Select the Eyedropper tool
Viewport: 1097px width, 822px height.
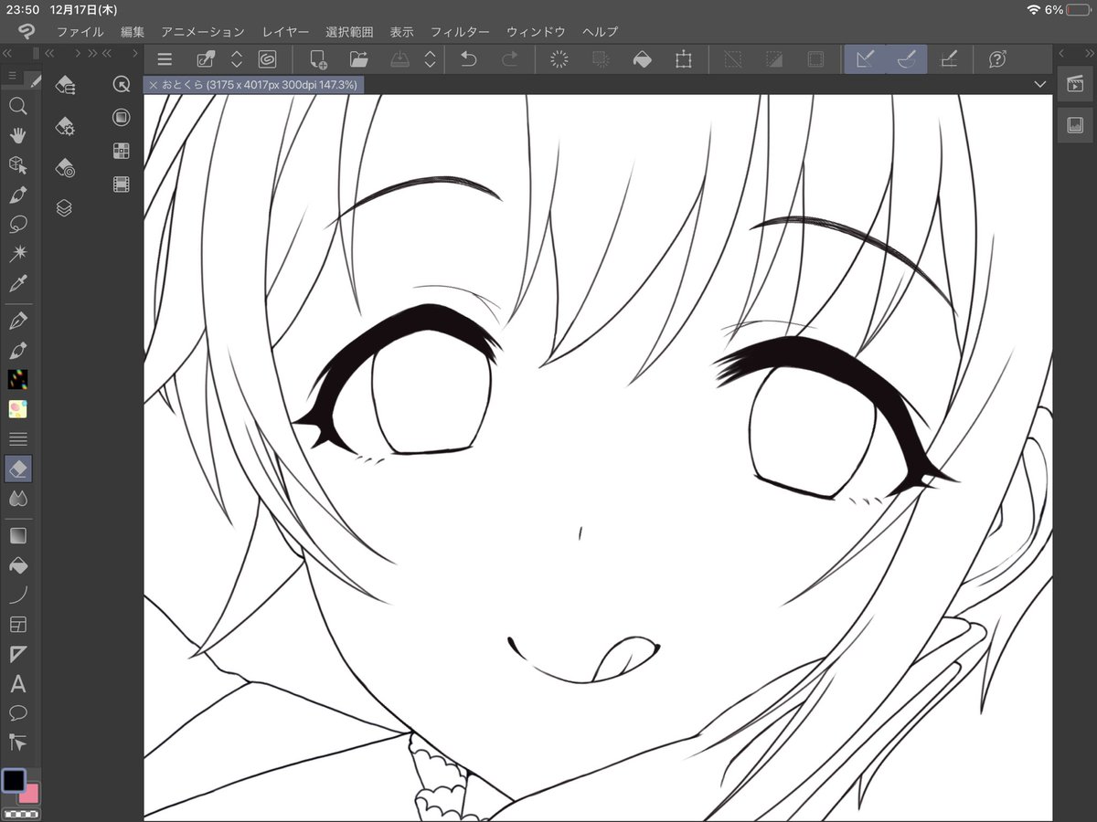[17, 284]
